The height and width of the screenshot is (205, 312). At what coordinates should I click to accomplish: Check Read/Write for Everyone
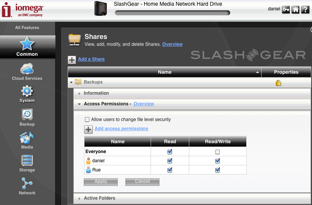pos(218,152)
